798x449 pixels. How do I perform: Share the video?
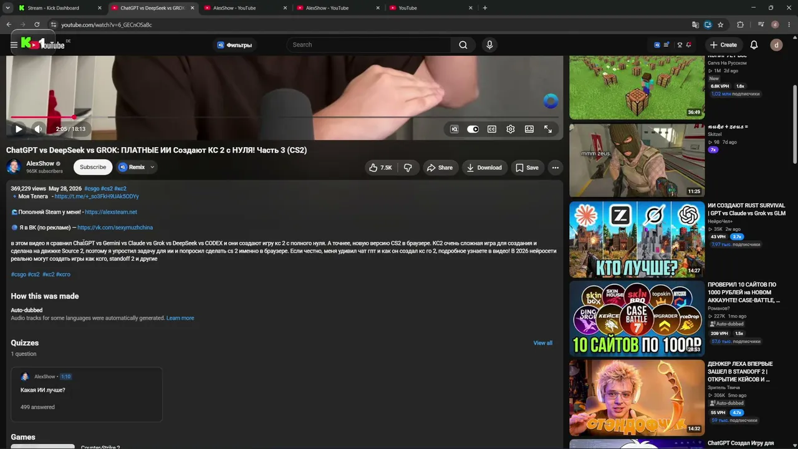tap(440, 167)
